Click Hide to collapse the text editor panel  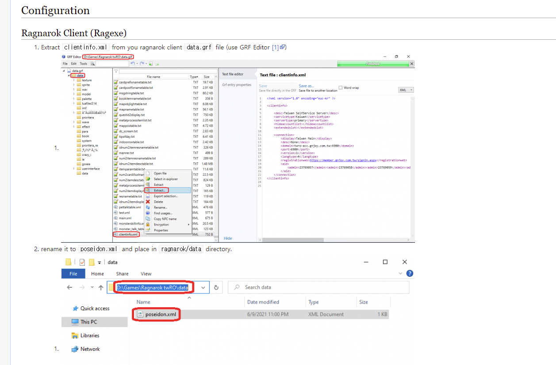click(228, 238)
